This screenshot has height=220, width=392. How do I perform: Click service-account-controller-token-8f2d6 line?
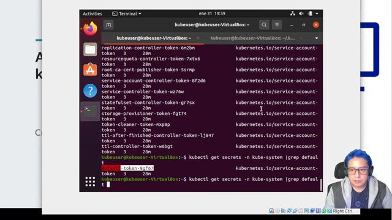click(x=154, y=81)
